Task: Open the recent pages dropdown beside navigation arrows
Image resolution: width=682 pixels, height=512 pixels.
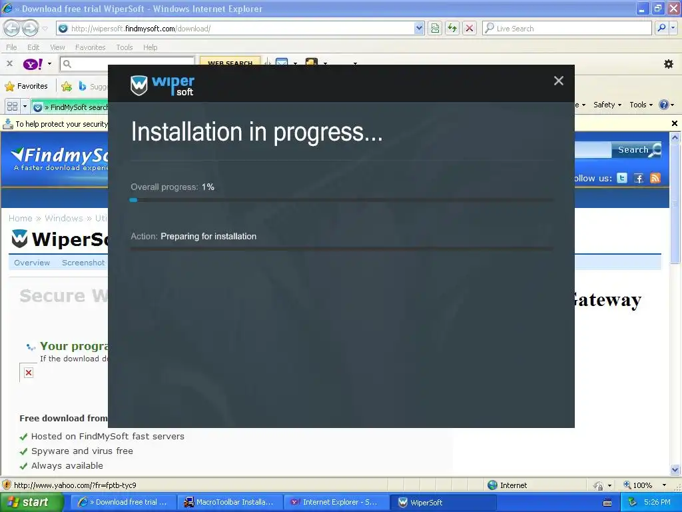Action: (x=45, y=29)
